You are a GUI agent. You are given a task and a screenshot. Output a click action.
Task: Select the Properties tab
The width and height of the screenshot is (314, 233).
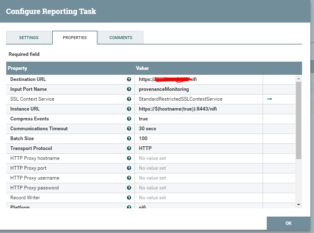click(75, 37)
